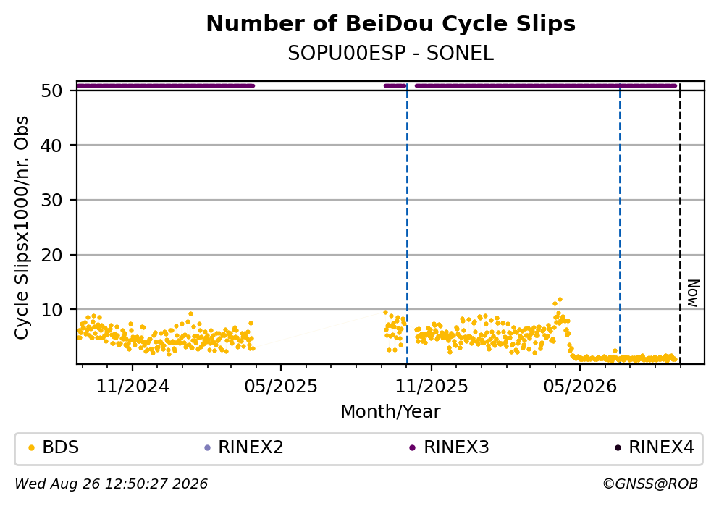
Task: Click the first blue dashed vertical line
Action: pyautogui.click(x=407, y=224)
